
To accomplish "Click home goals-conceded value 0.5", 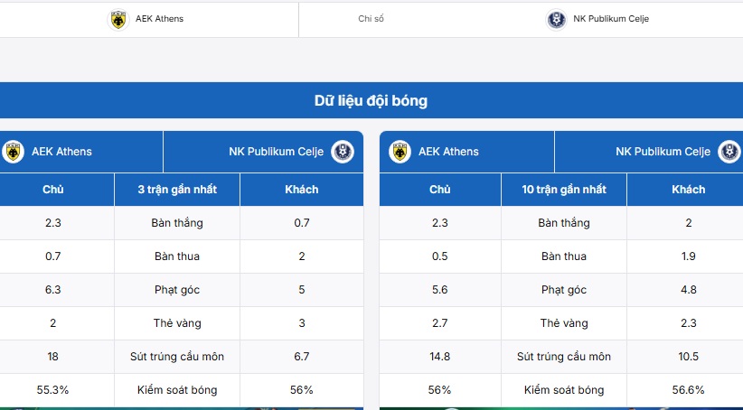I will (x=439, y=256).
